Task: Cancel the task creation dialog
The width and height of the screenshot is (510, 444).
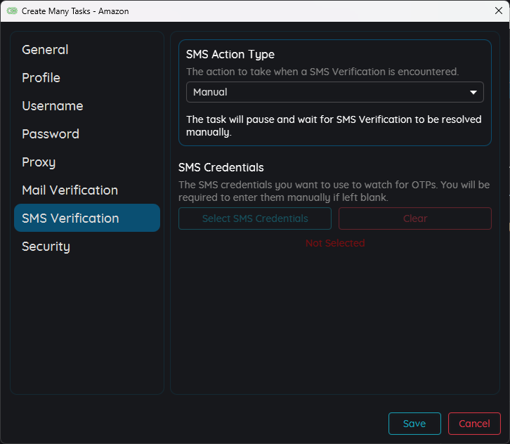Action: point(474,424)
